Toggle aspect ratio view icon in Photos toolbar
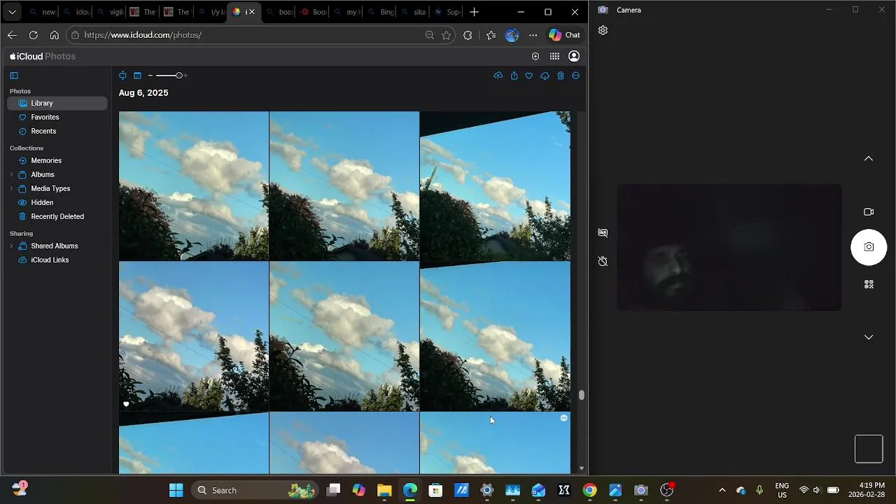Image resolution: width=896 pixels, height=504 pixels. pos(122,76)
